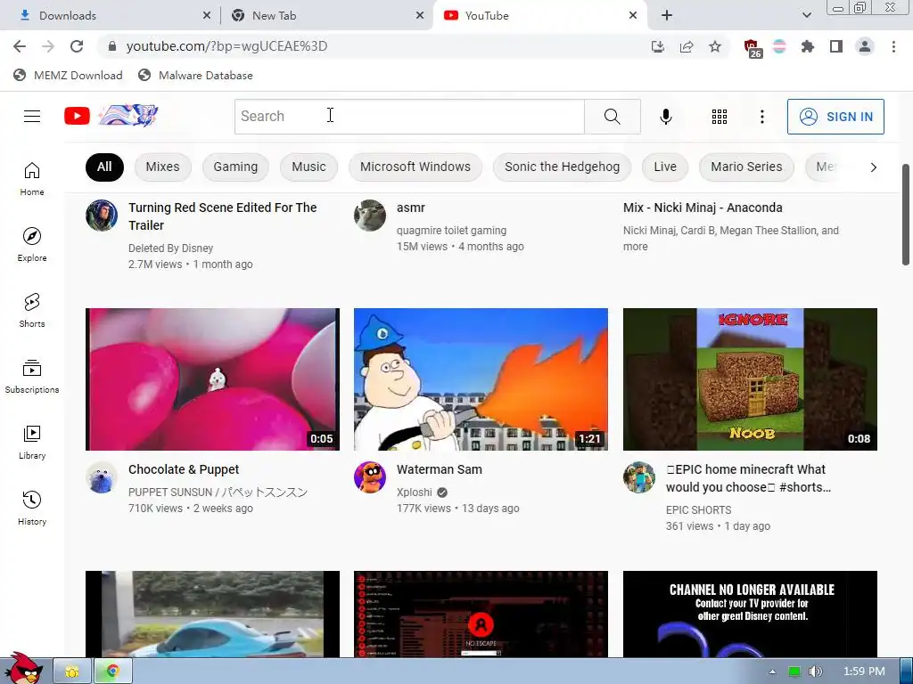Open the Xploshi channel avatar
Screen dimensions: 913x684
coord(370,477)
